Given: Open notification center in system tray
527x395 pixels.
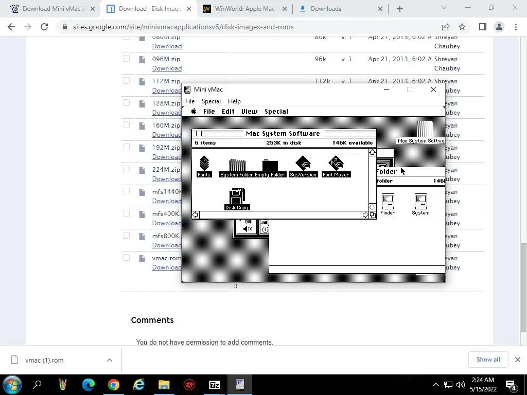Looking at the screenshot, I should (511, 385).
